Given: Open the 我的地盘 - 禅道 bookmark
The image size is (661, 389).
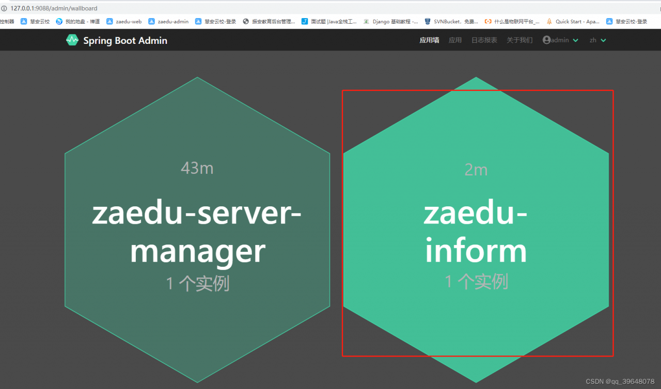Looking at the screenshot, I should pos(78,22).
